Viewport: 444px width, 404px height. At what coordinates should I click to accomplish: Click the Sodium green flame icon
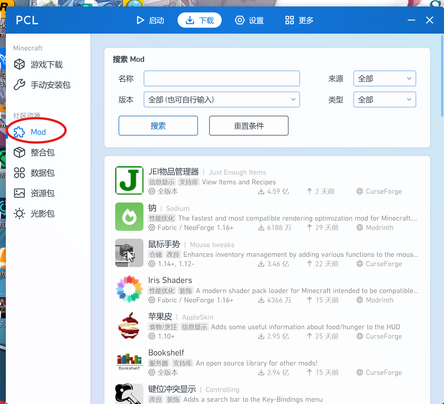click(129, 217)
